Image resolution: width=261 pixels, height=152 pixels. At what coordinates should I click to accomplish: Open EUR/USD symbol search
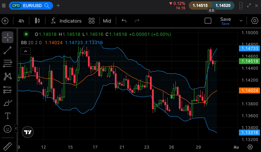(31, 6)
